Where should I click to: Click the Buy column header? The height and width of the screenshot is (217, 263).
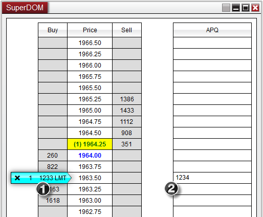tap(53, 30)
